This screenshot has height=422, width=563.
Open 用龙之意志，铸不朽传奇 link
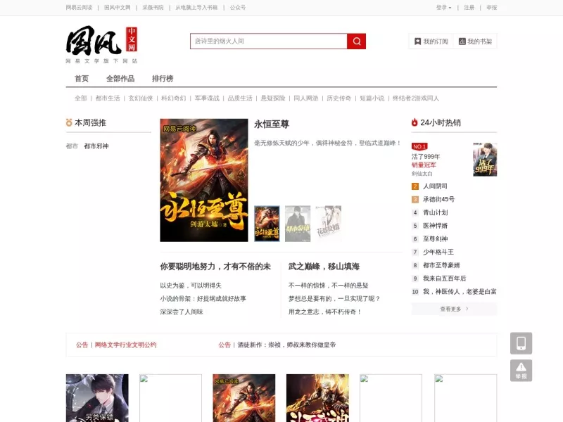325,312
